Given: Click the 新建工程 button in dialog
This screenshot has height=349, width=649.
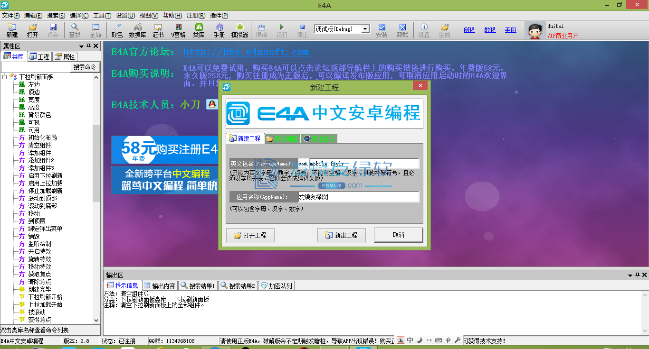Looking at the screenshot, I should coord(341,235).
